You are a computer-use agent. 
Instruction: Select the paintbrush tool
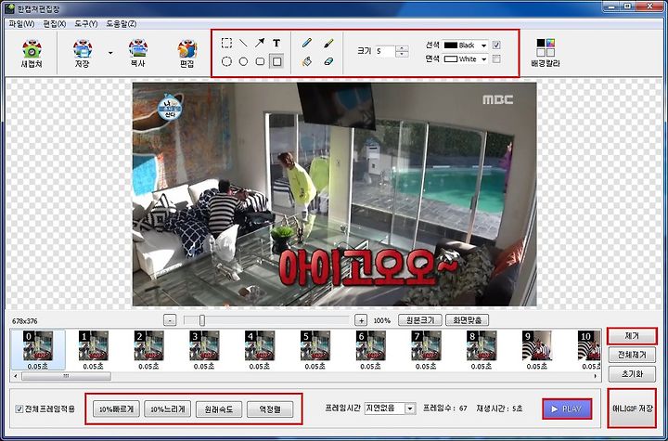(x=328, y=43)
